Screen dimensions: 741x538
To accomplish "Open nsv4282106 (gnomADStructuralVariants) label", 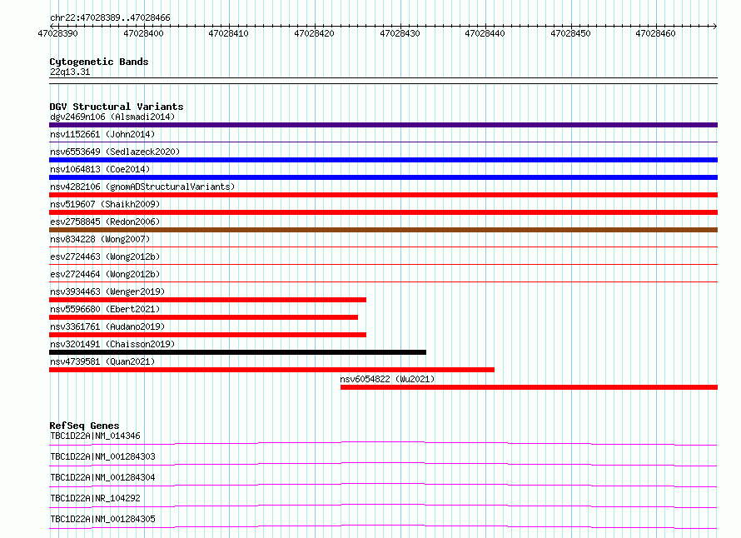I will tap(142, 187).
